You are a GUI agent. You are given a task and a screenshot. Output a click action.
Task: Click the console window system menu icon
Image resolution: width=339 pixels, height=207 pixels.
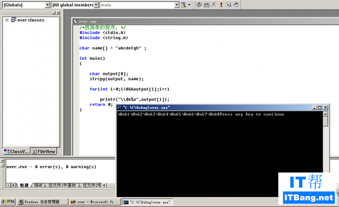coord(119,107)
